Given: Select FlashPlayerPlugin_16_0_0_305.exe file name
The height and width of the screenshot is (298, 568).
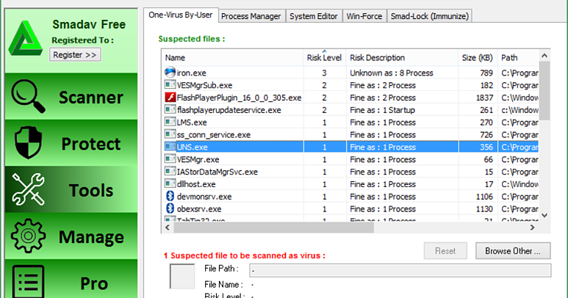Looking at the screenshot, I should 239,98.
